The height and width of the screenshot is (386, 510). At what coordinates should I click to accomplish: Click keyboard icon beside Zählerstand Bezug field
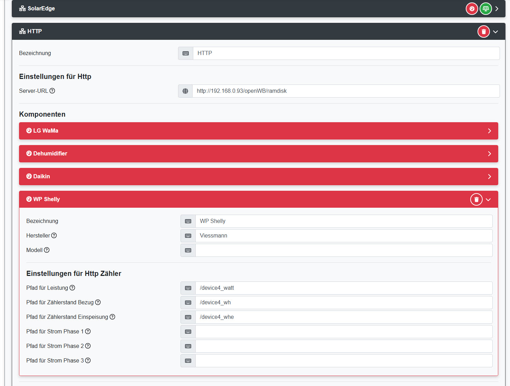click(188, 303)
